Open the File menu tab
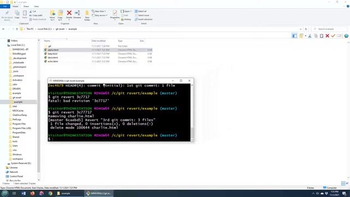350x197 pixels. 5,7
